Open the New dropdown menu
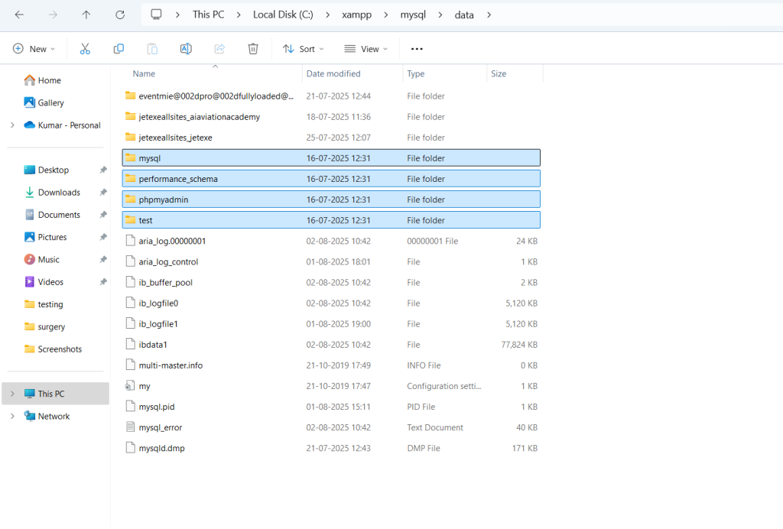Screen dimensions: 783x529 pyautogui.click(x=34, y=49)
